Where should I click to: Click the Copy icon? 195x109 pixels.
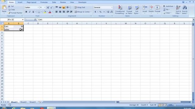(9, 9)
